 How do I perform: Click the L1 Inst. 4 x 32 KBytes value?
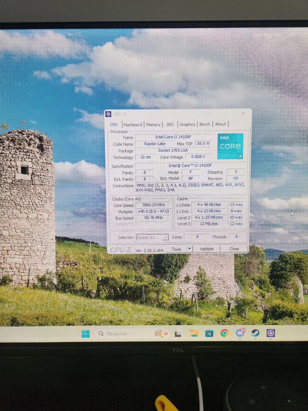[x=209, y=211]
